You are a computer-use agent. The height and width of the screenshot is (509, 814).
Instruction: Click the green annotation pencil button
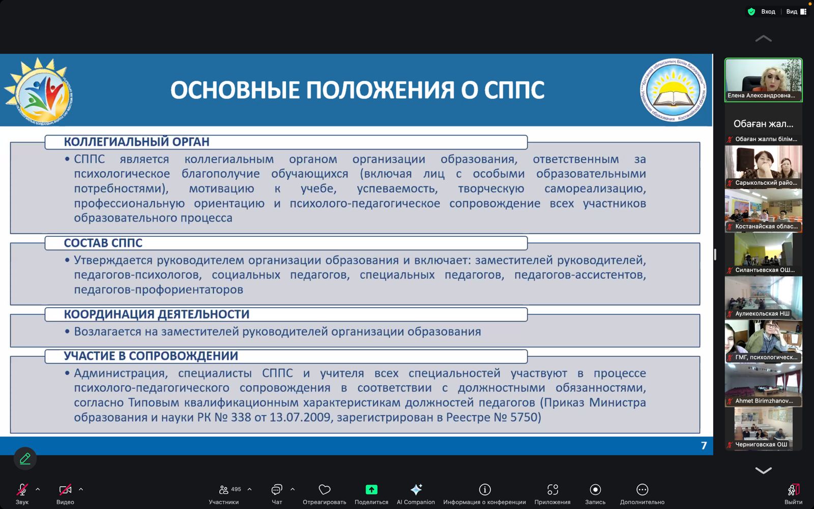coord(25,459)
